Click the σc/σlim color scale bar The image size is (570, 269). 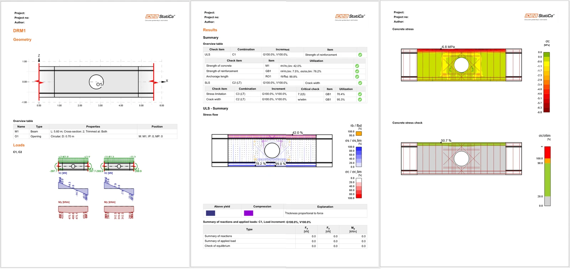pyautogui.click(x=548, y=176)
